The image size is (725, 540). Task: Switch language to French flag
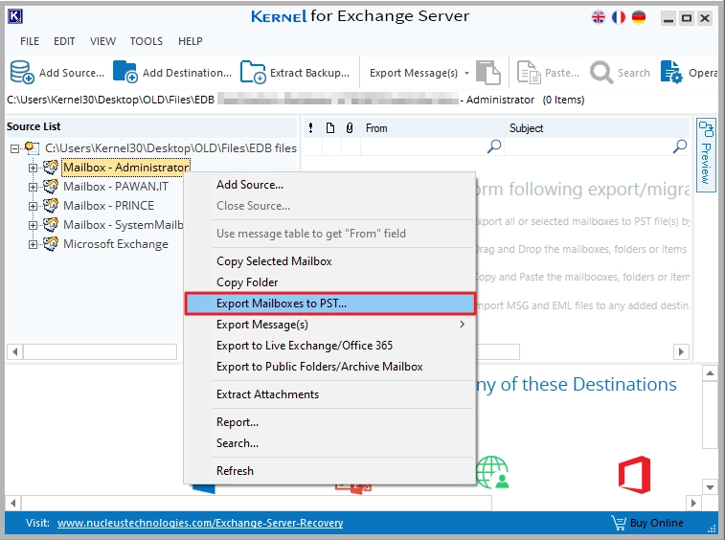point(619,17)
